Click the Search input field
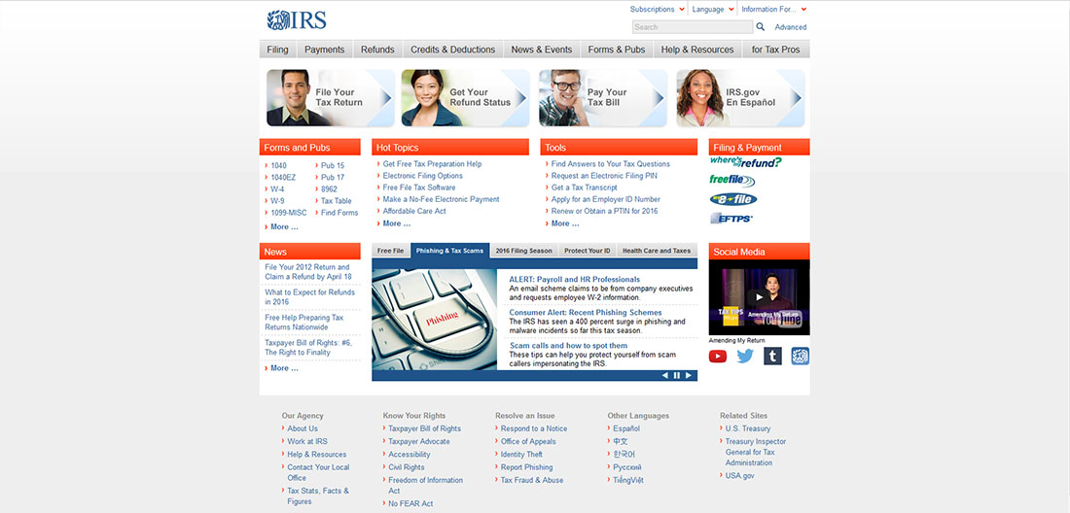The width and height of the screenshot is (1070, 513). tap(692, 27)
